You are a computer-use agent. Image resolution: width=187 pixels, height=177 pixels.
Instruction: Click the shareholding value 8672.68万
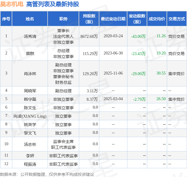pyautogui.click(x=89, y=36)
